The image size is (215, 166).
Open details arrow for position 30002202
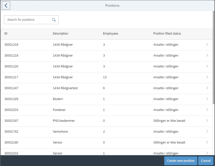pyautogui.click(x=207, y=153)
